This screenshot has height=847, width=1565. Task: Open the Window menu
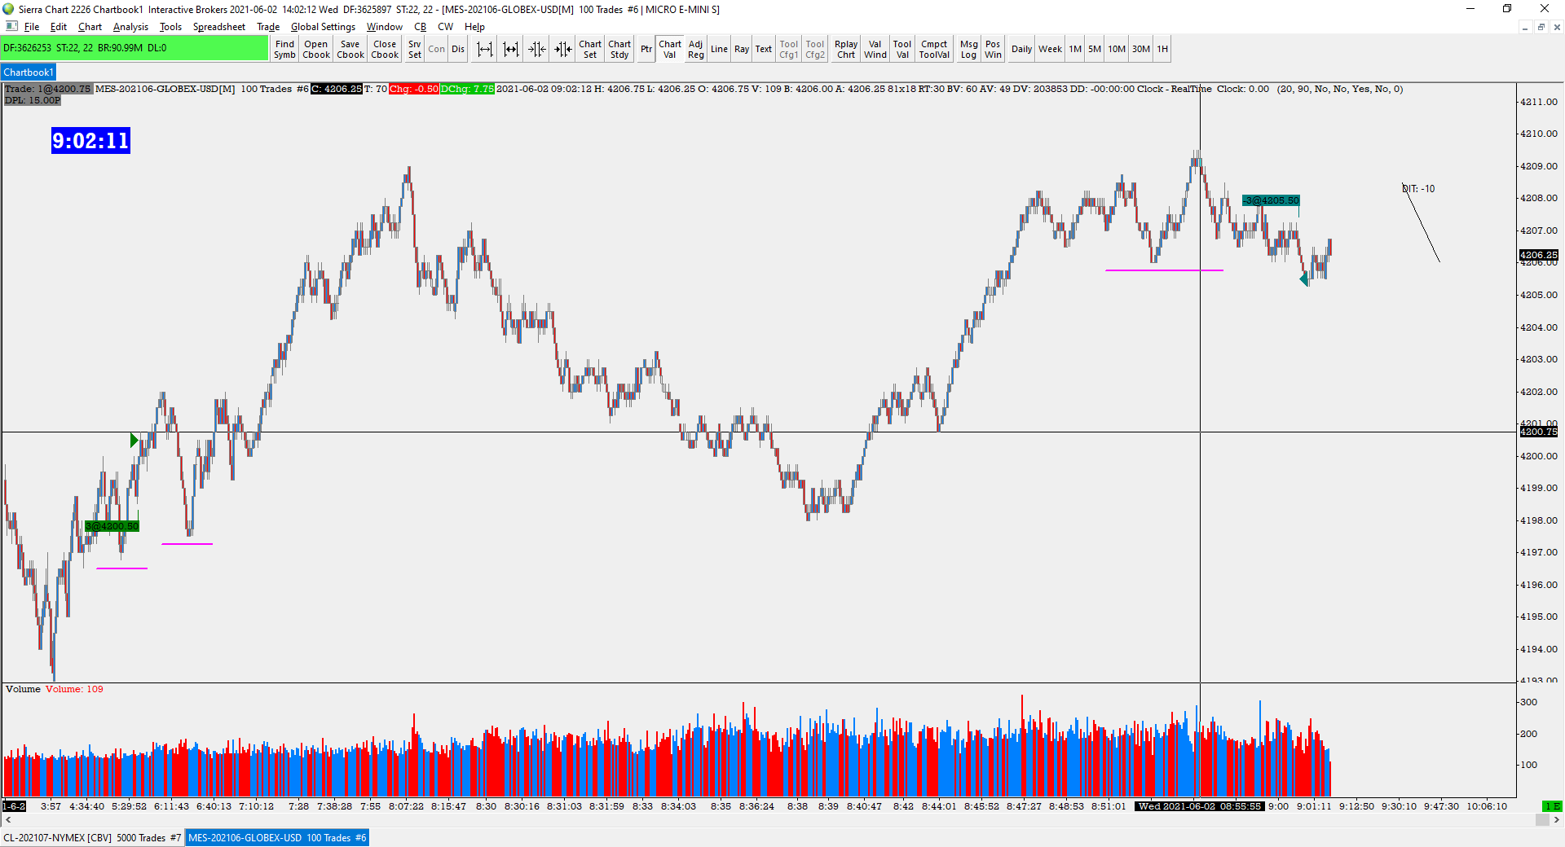click(x=384, y=27)
